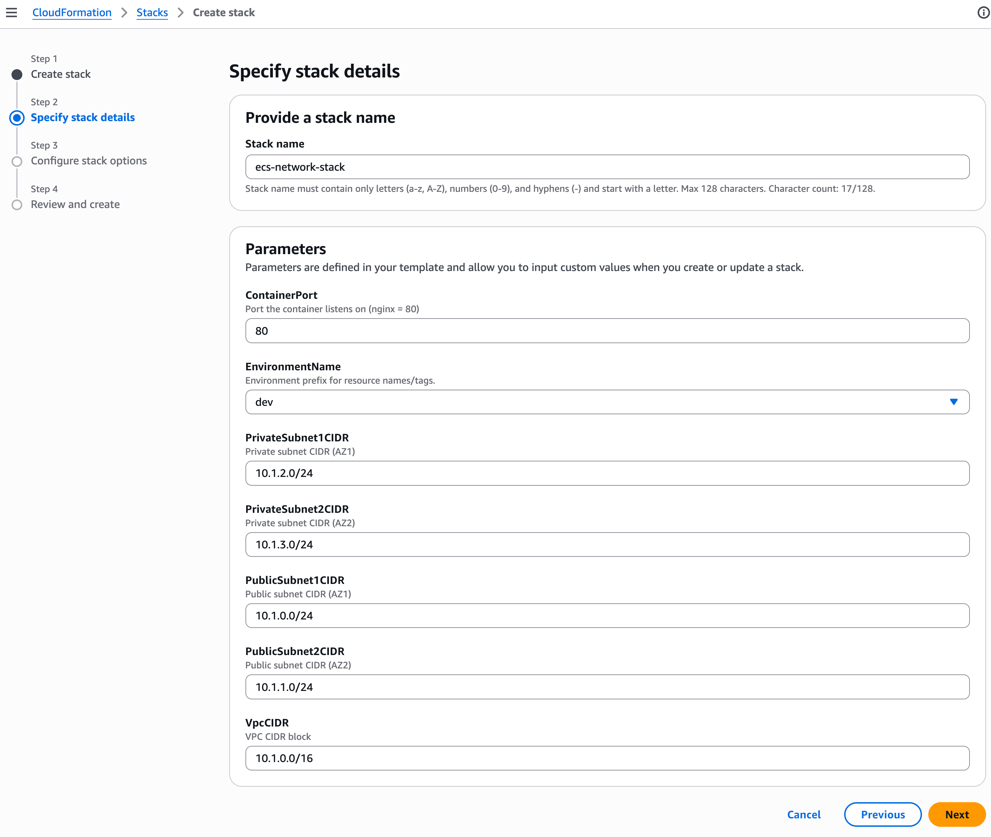
Task: Open the hamburger navigation menu
Action: pos(11,12)
